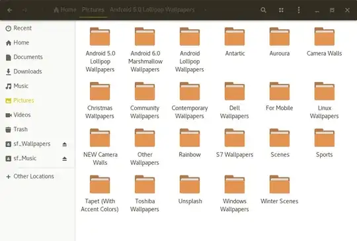Open the Android Lollipop Wallpapers folder
The image size is (357, 241).
click(x=190, y=50)
